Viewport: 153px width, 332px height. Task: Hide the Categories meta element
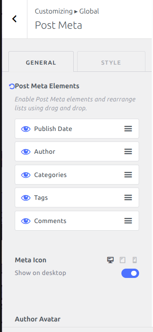26,175
